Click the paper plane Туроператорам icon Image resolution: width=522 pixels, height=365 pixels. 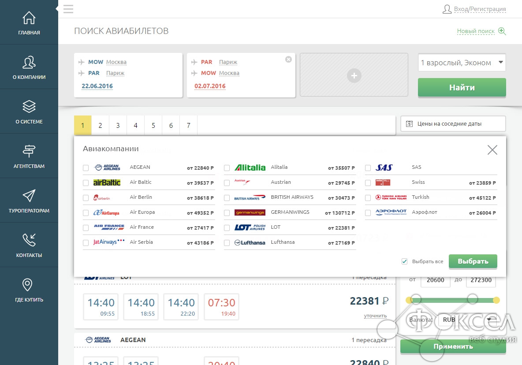[29, 196]
